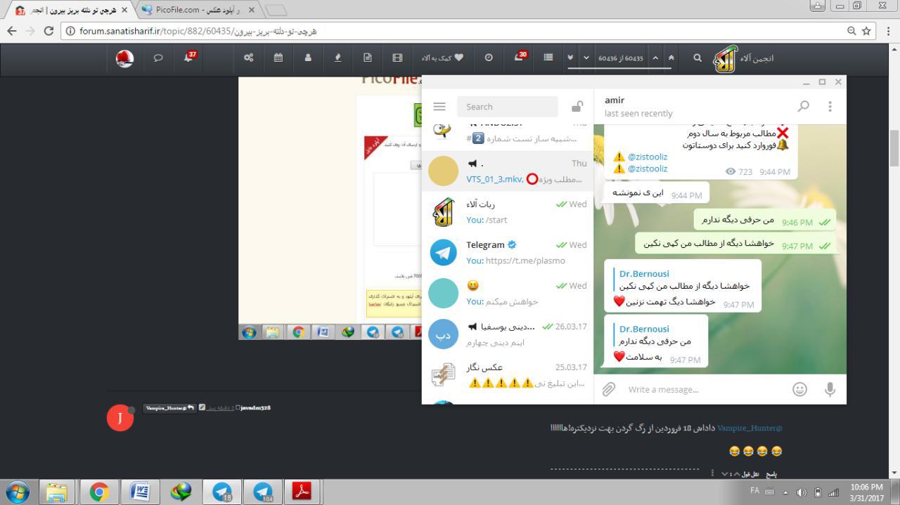Open the Telegram hamburger menu
This screenshot has height=505, width=900.
(x=439, y=107)
